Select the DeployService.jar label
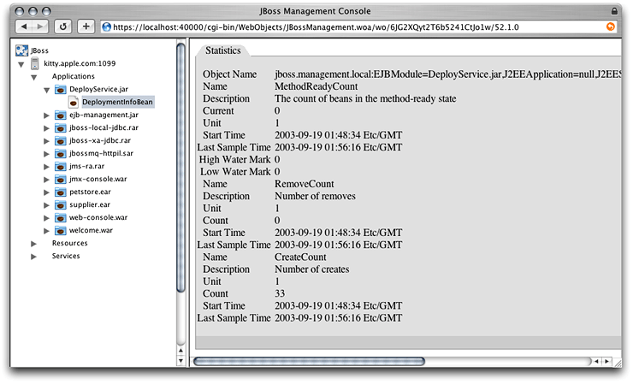The image size is (633, 384). [x=98, y=89]
